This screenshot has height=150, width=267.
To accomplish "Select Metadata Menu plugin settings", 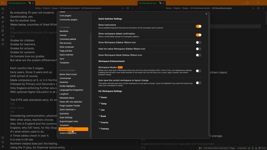I will click(67, 98).
